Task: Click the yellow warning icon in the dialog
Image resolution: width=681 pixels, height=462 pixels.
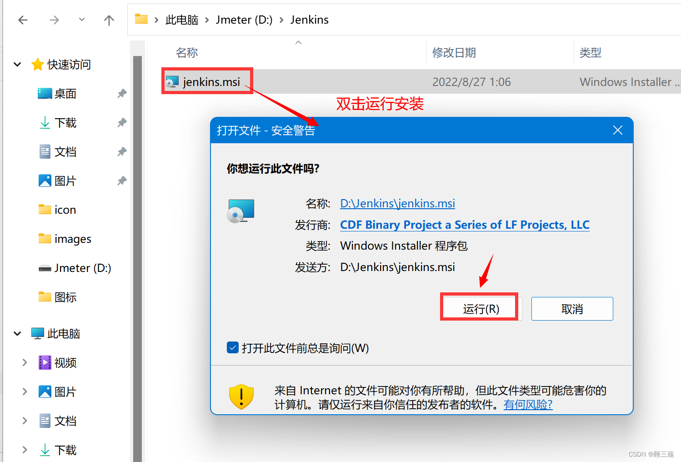Action: point(241,396)
